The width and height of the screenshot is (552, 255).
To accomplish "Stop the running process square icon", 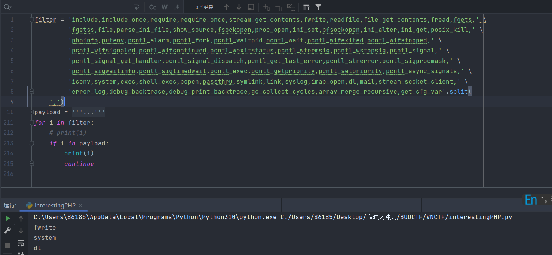I will tap(7, 246).
